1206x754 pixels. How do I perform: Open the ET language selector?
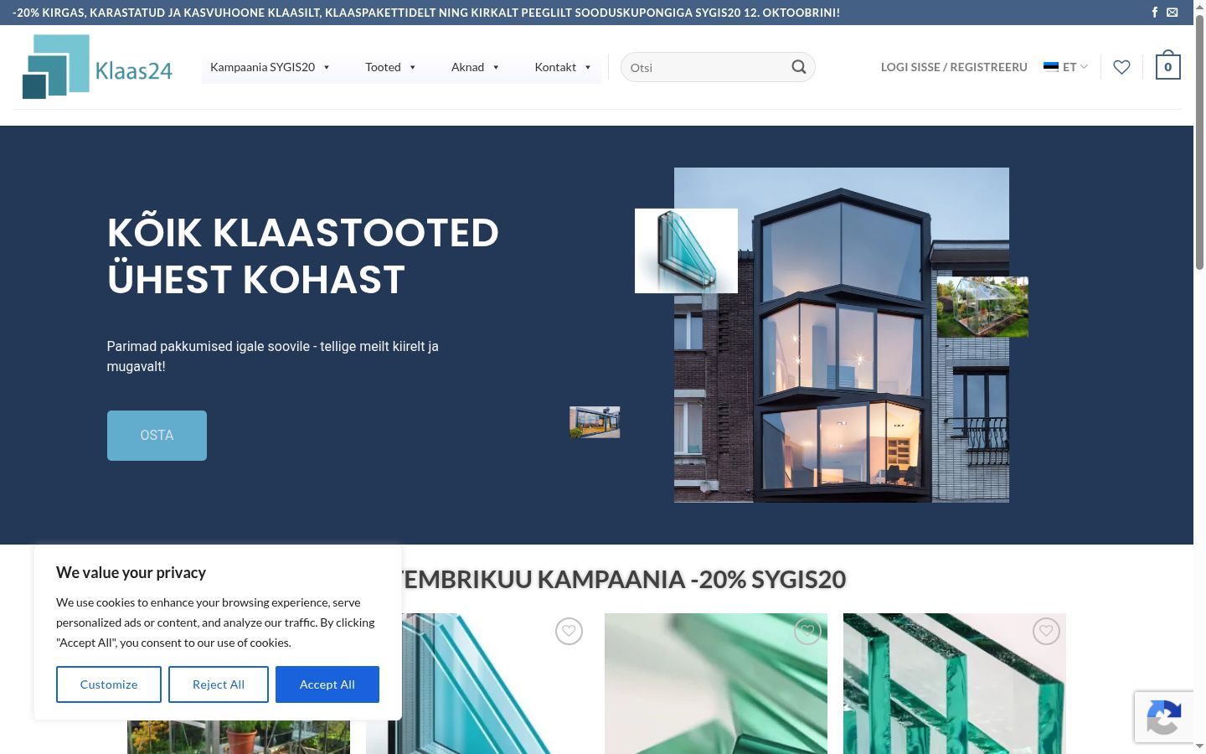[x=1066, y=67]
